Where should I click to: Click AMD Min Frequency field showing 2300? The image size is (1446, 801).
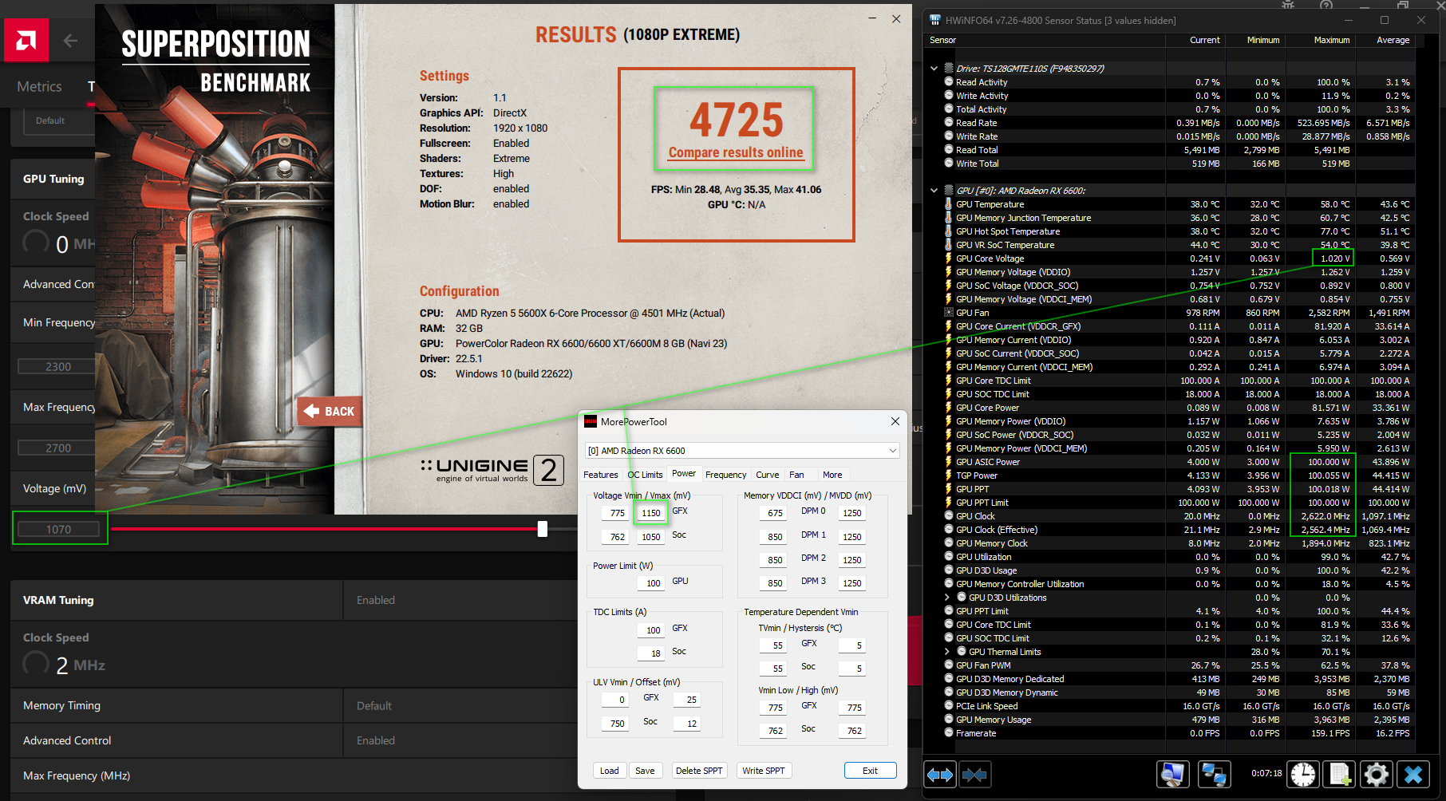pos(59,366)
